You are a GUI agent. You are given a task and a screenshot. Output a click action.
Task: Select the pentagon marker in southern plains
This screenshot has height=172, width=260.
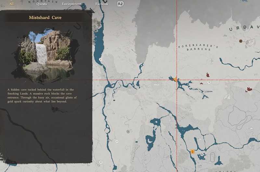coord(128,132)
